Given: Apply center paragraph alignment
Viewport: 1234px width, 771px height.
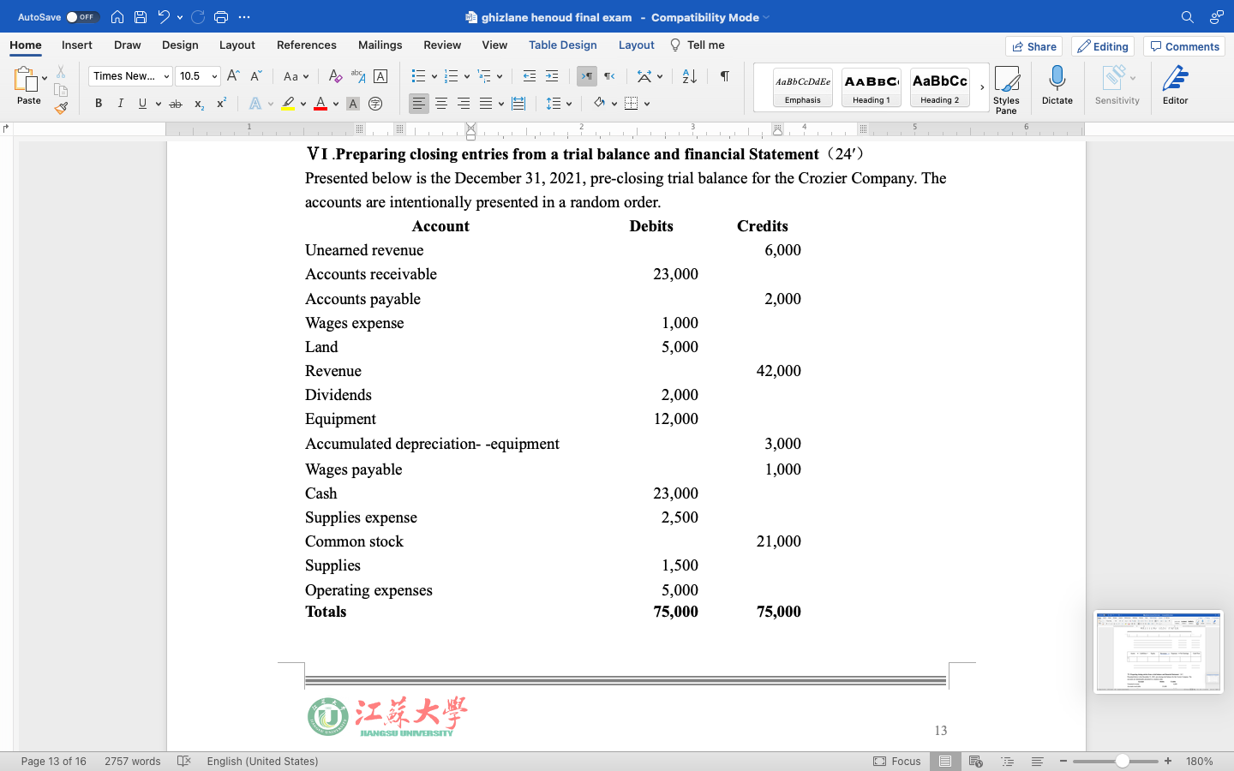Looking at the screenshot, I should tap(440, 103).
